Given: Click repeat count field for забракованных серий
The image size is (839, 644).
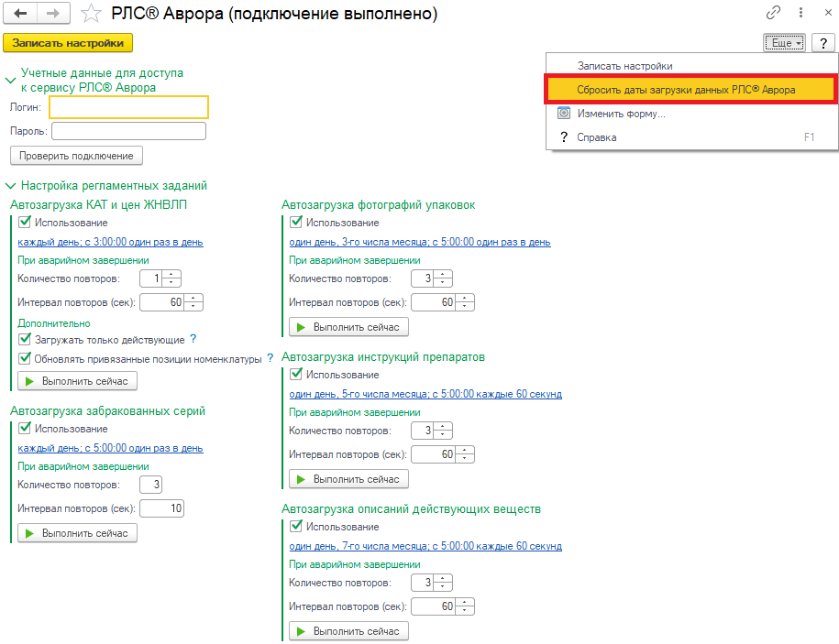Looking at the screenshot, I should [151, 485].
